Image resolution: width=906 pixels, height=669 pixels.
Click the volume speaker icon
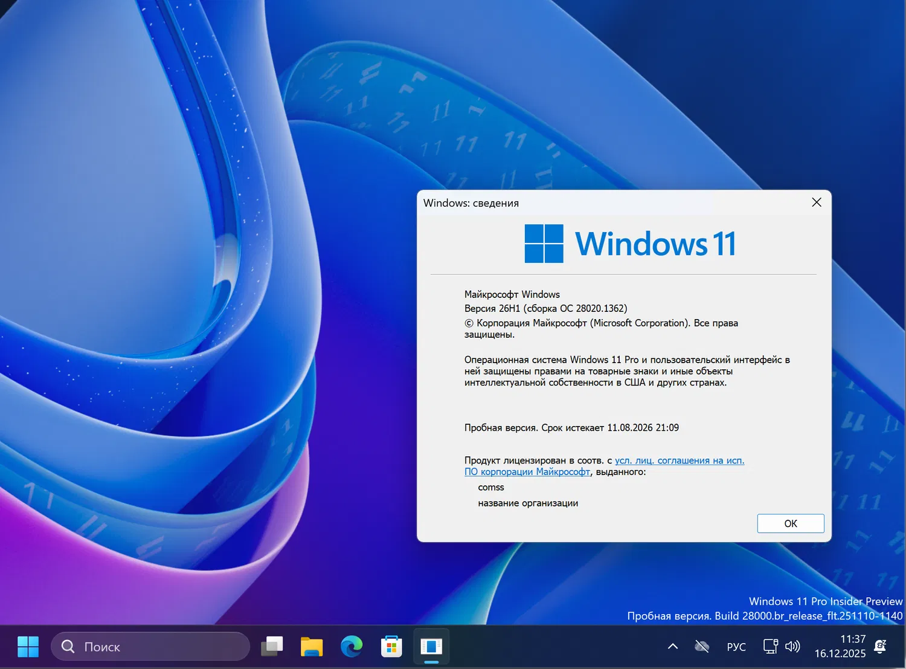click(x=792, y=647)
